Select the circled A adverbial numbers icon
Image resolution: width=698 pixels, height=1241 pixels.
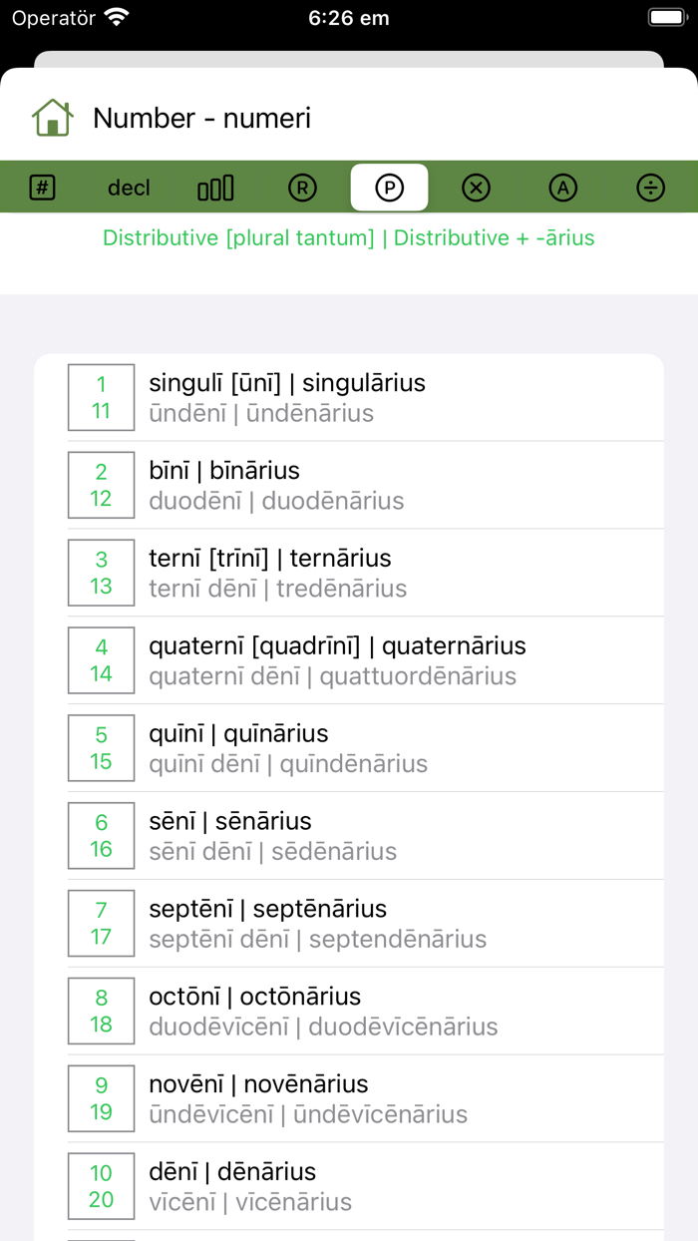coord(563,188)
